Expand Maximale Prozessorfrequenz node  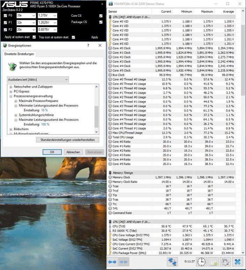tap(16, 101)
